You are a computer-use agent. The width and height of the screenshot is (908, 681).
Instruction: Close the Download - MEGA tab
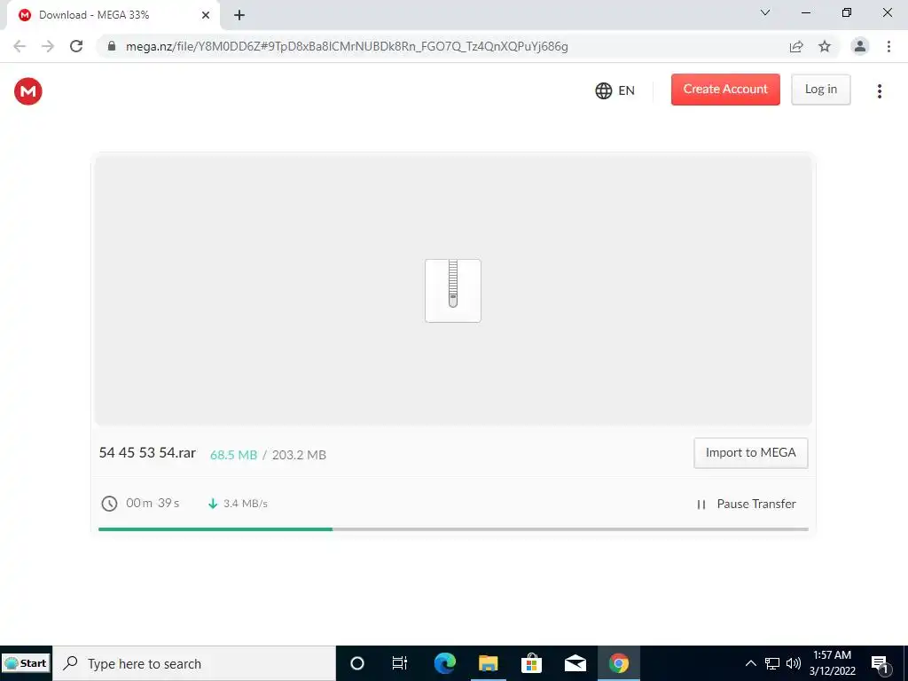[x=206, y=15]
